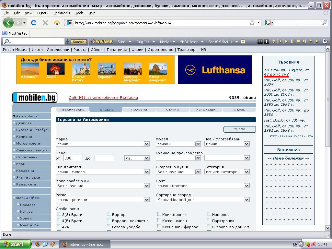Stop Winamp playback
This screenshot has height=249, width=332.
tap(298, 41)
